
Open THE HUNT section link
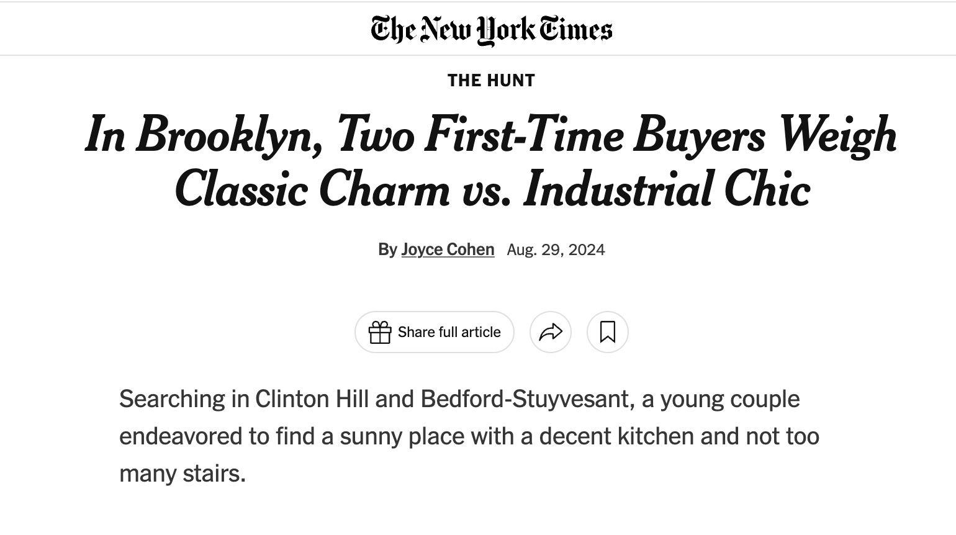[491, 81]
